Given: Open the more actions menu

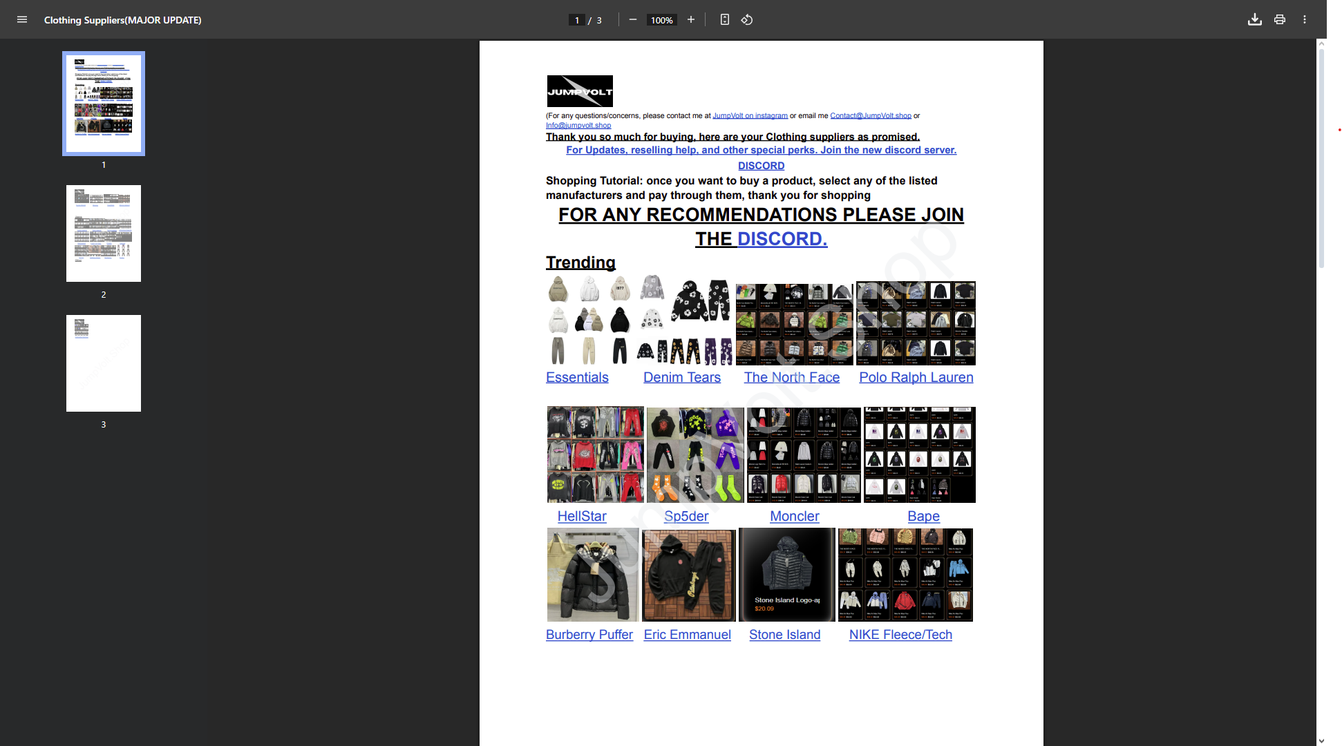Looking at the screenshot, I should tap(1305, 20).
